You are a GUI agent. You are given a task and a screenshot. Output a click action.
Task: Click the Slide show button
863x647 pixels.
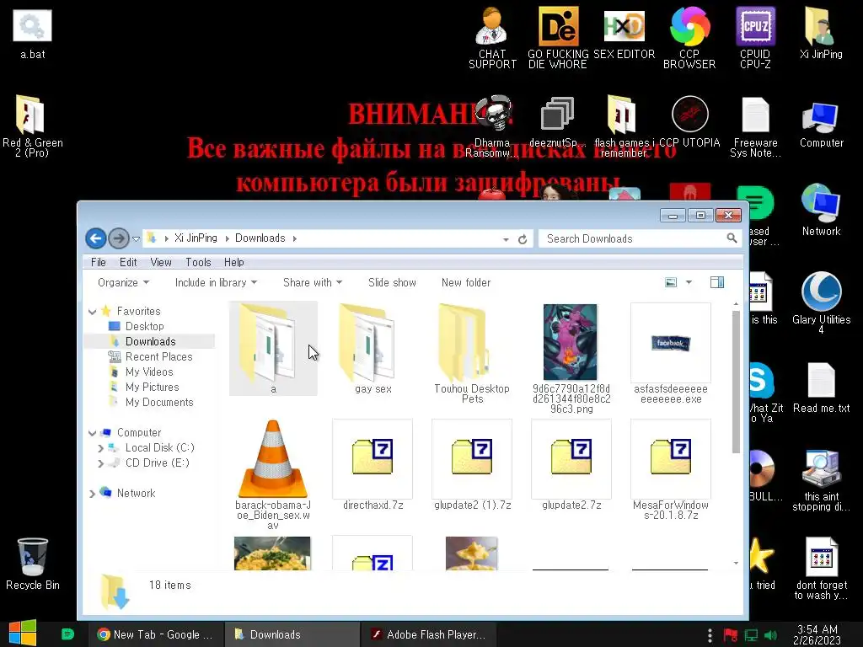(392, 282)
